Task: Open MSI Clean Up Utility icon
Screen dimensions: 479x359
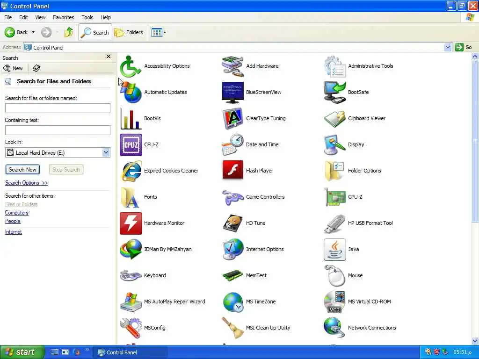Action: (x=232, y=328)
